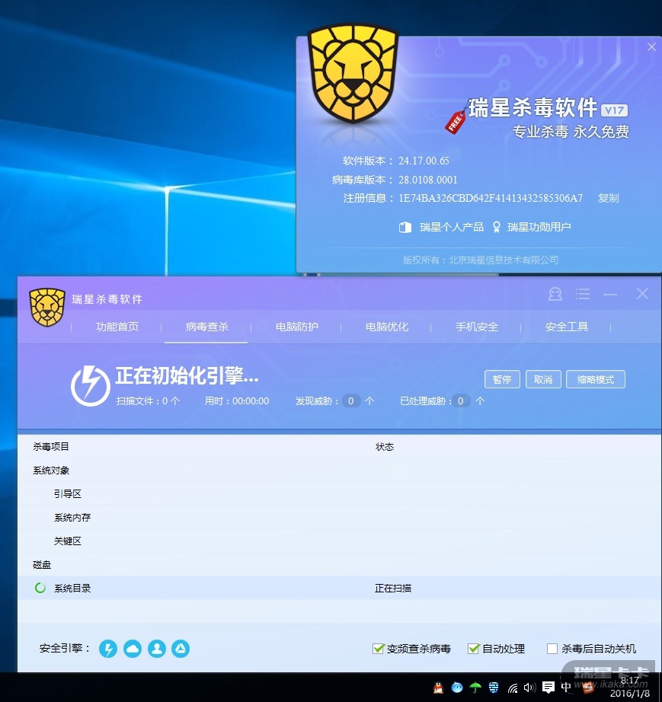Select the 关键区 row

tap(340, 541)
